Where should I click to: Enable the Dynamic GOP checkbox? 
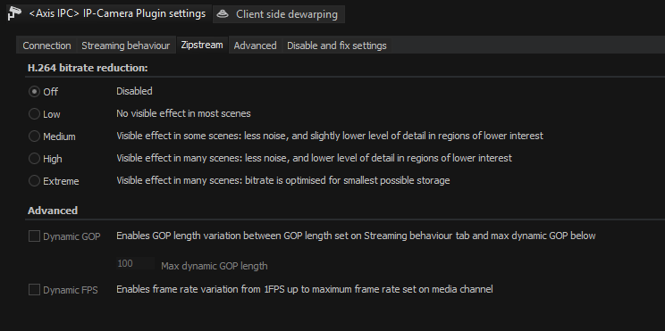(x=34, y=236)
